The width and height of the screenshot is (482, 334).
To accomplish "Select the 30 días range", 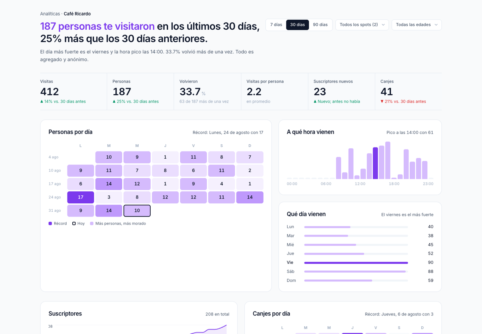I will tap(297, 25).
